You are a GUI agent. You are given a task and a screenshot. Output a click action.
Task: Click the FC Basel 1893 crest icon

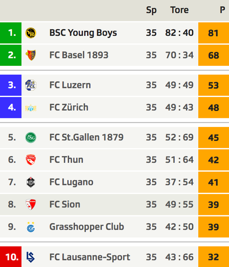point(31,55)
